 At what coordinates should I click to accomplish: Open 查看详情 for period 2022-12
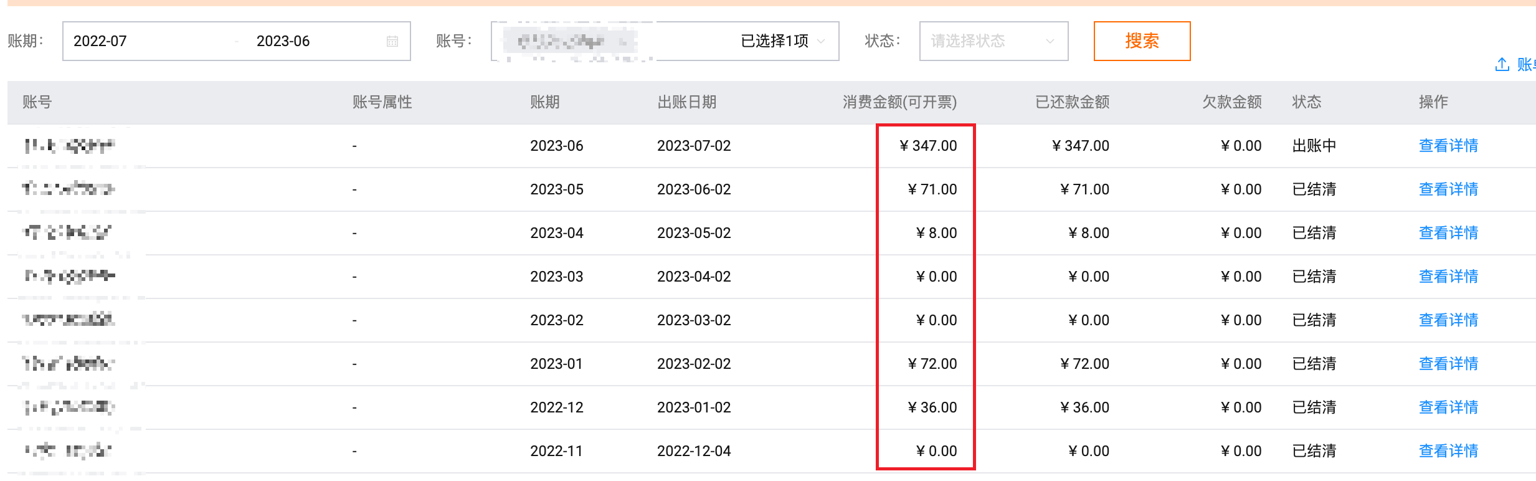pyautogui.click(x=1448, y=407)
